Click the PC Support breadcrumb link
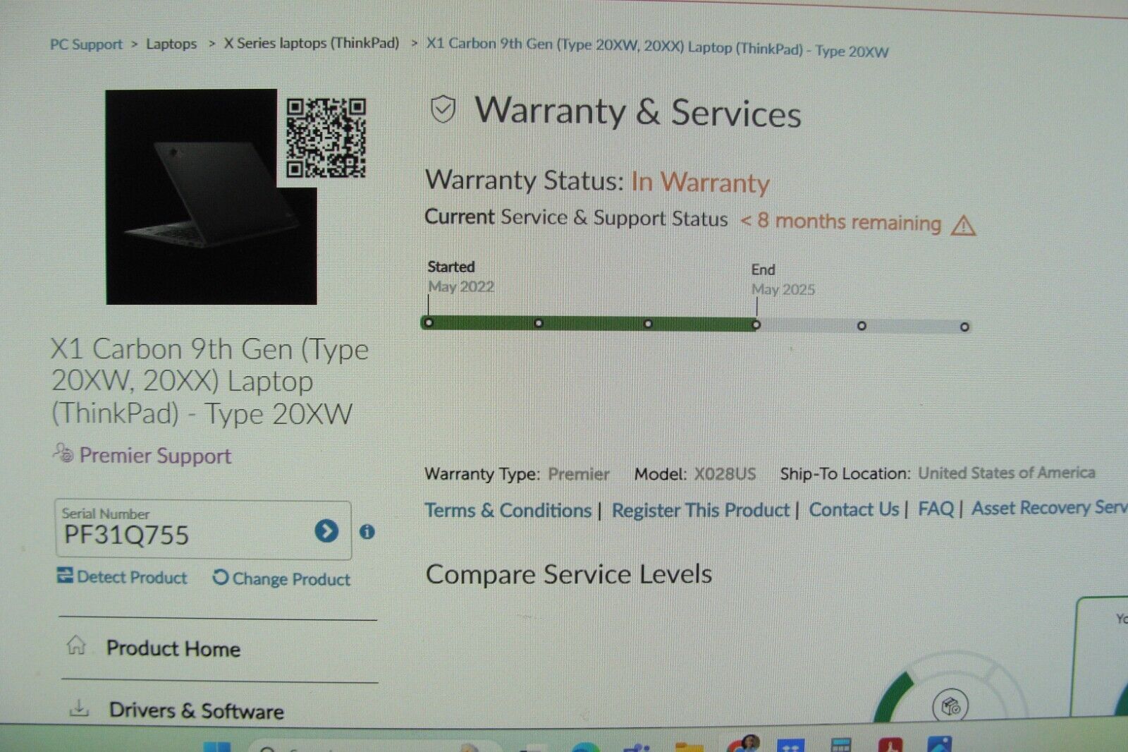Viewport: 1128px width, 752px height. 86,44
